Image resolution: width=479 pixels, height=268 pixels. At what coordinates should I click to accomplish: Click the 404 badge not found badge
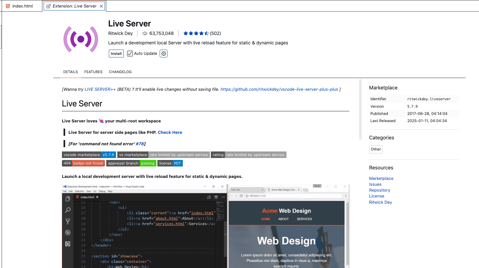coord(83,163)
